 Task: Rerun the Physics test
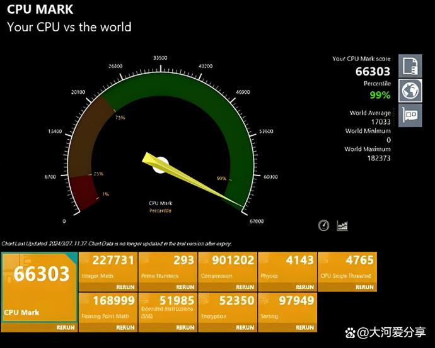304,287
